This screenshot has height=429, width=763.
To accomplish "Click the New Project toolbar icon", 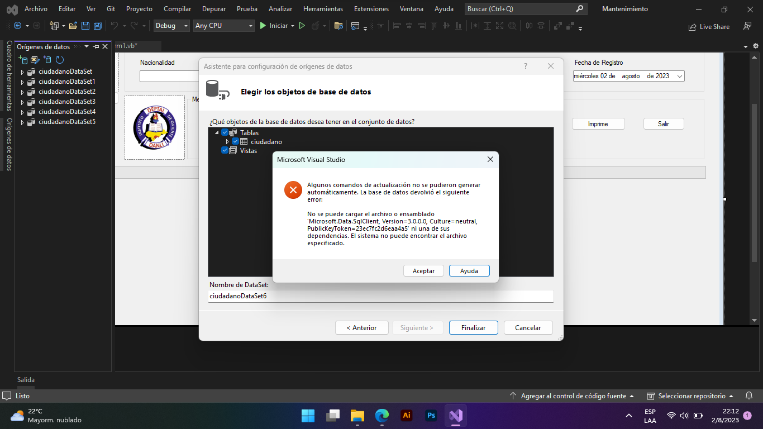I will pos(54,26).
